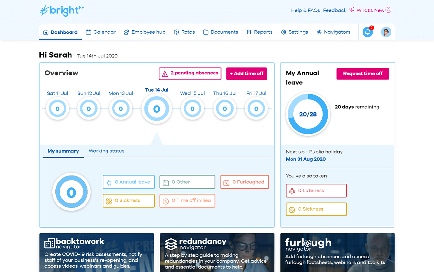
Task: Click the 0 Lateness box
Action: [x=316, y=191]
